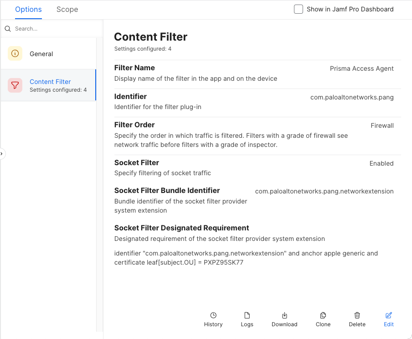
Task: Click the Firewall filter order value
Action: tap(382, 125)
